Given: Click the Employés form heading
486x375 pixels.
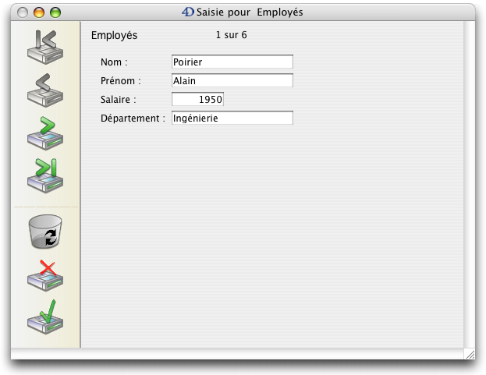Looking at the screenshot, I should (114, 35).
